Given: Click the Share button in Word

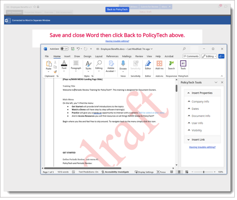Looking at the screenshot, I should 221,56.
